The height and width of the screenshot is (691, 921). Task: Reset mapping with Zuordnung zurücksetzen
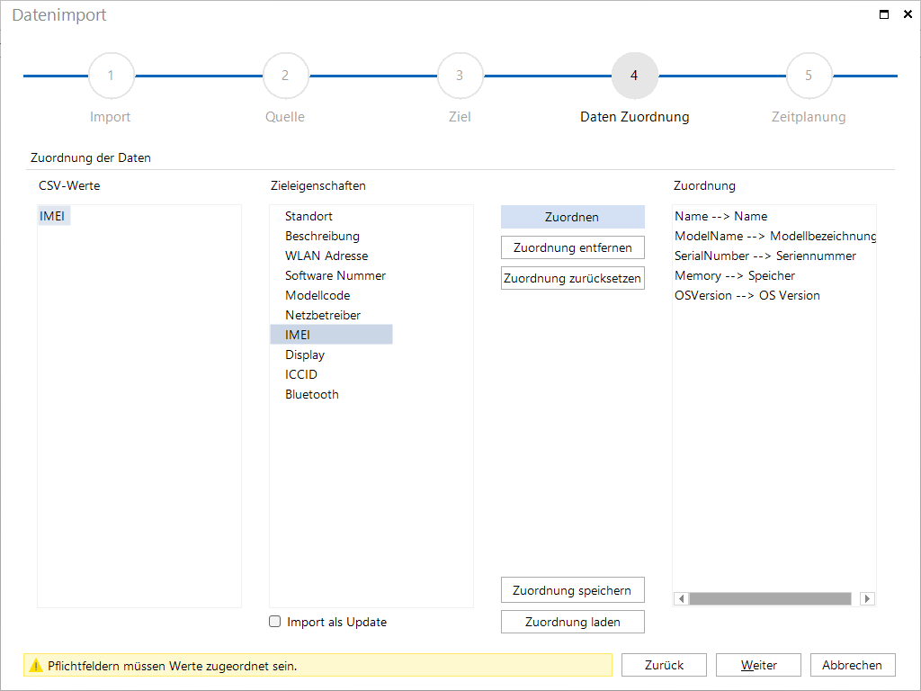(573, 278)
